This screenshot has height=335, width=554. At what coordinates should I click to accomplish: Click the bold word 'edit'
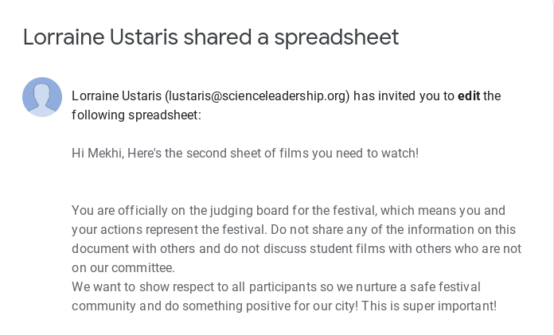point(469,96)
